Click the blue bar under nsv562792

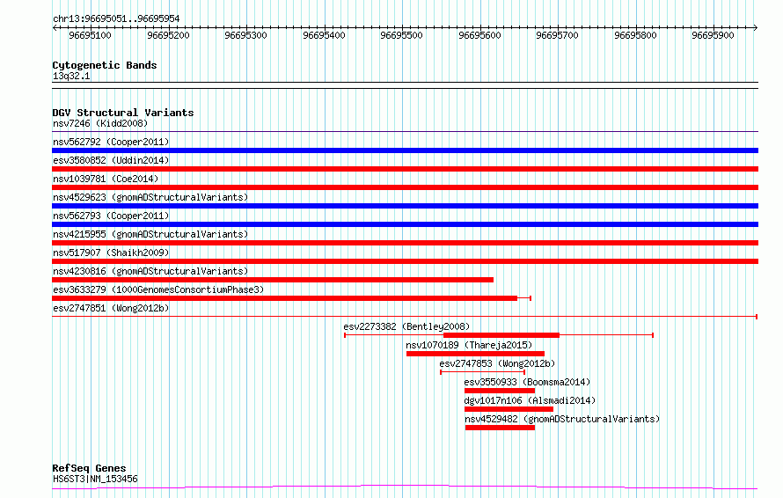tap(405, 150)
